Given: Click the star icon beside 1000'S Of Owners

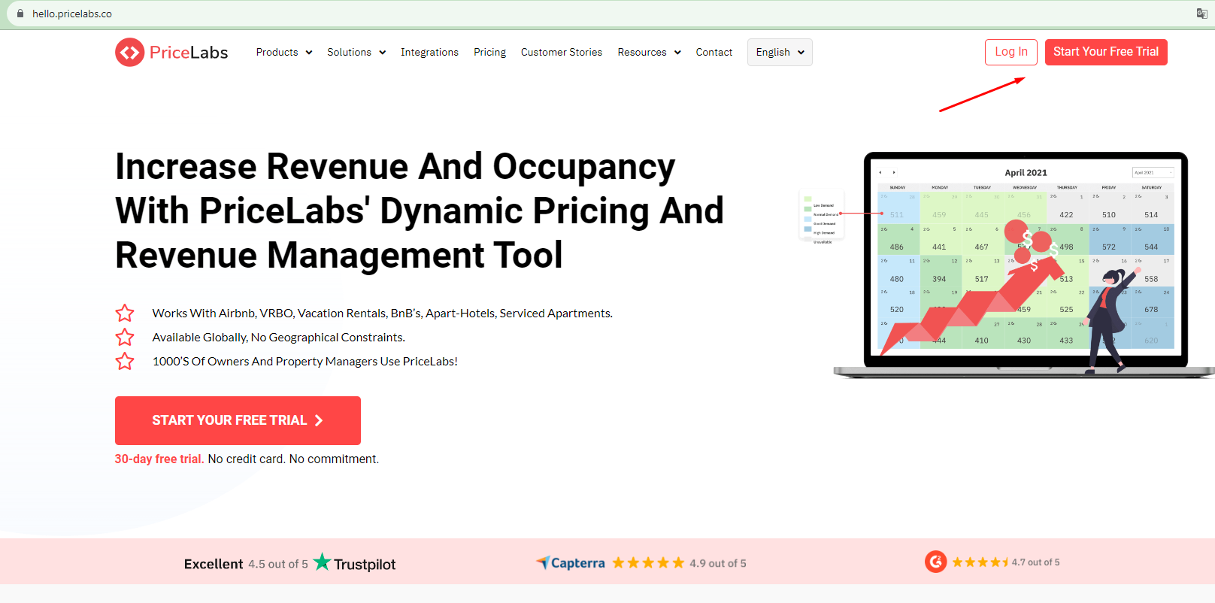Looking at the screenshot, I should point(125,361).
